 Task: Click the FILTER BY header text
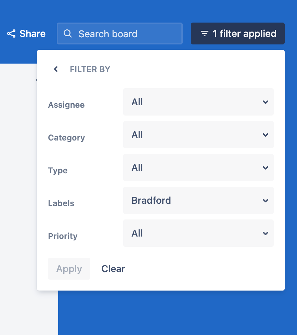coord(90,69)
